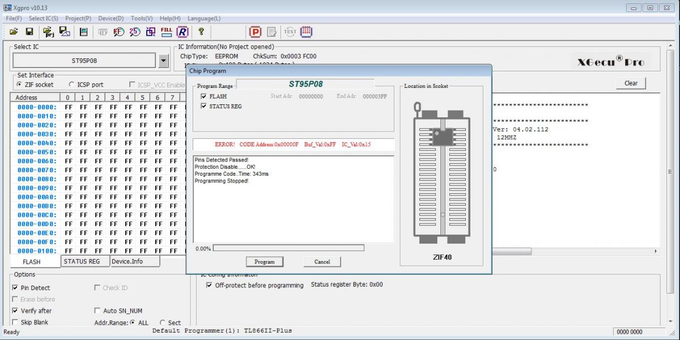This screenshot has height=340, width=680.
Task: Click the 25 chip search icon
Action: tap(134, 32)
